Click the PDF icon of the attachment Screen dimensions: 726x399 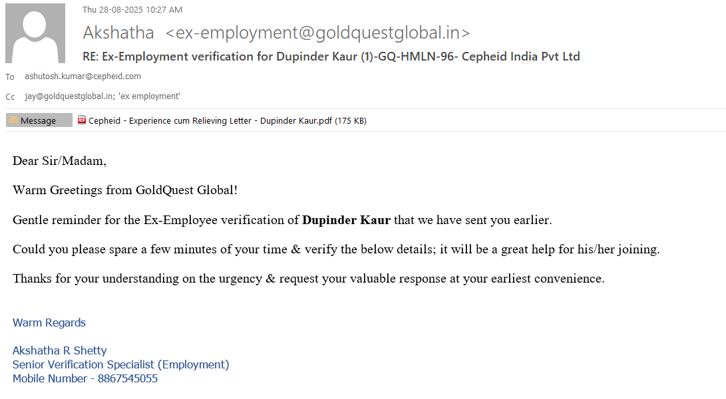click(x=82, y=120)
